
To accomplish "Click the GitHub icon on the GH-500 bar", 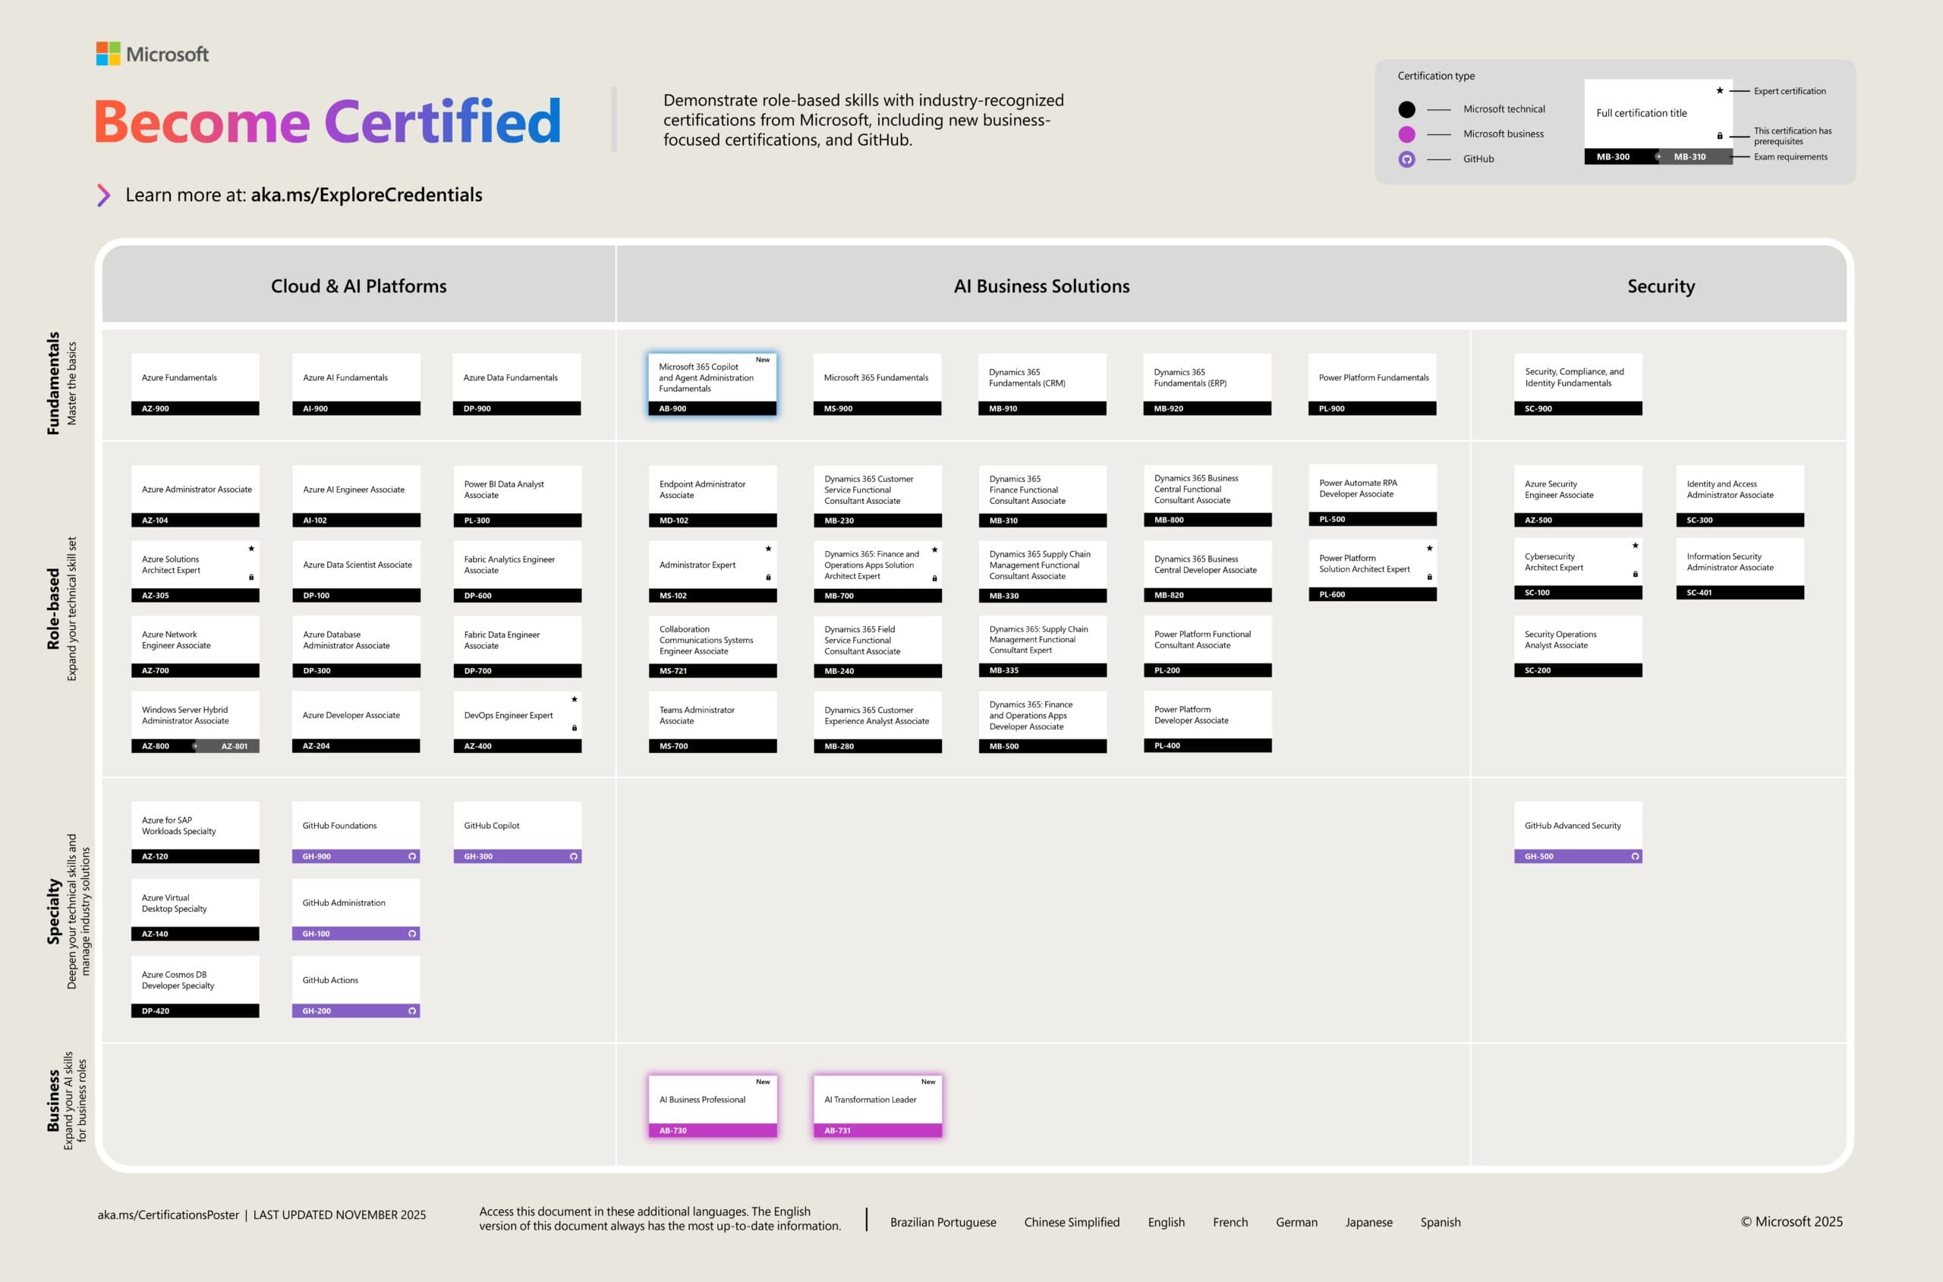I will [x=1635, y=856].
